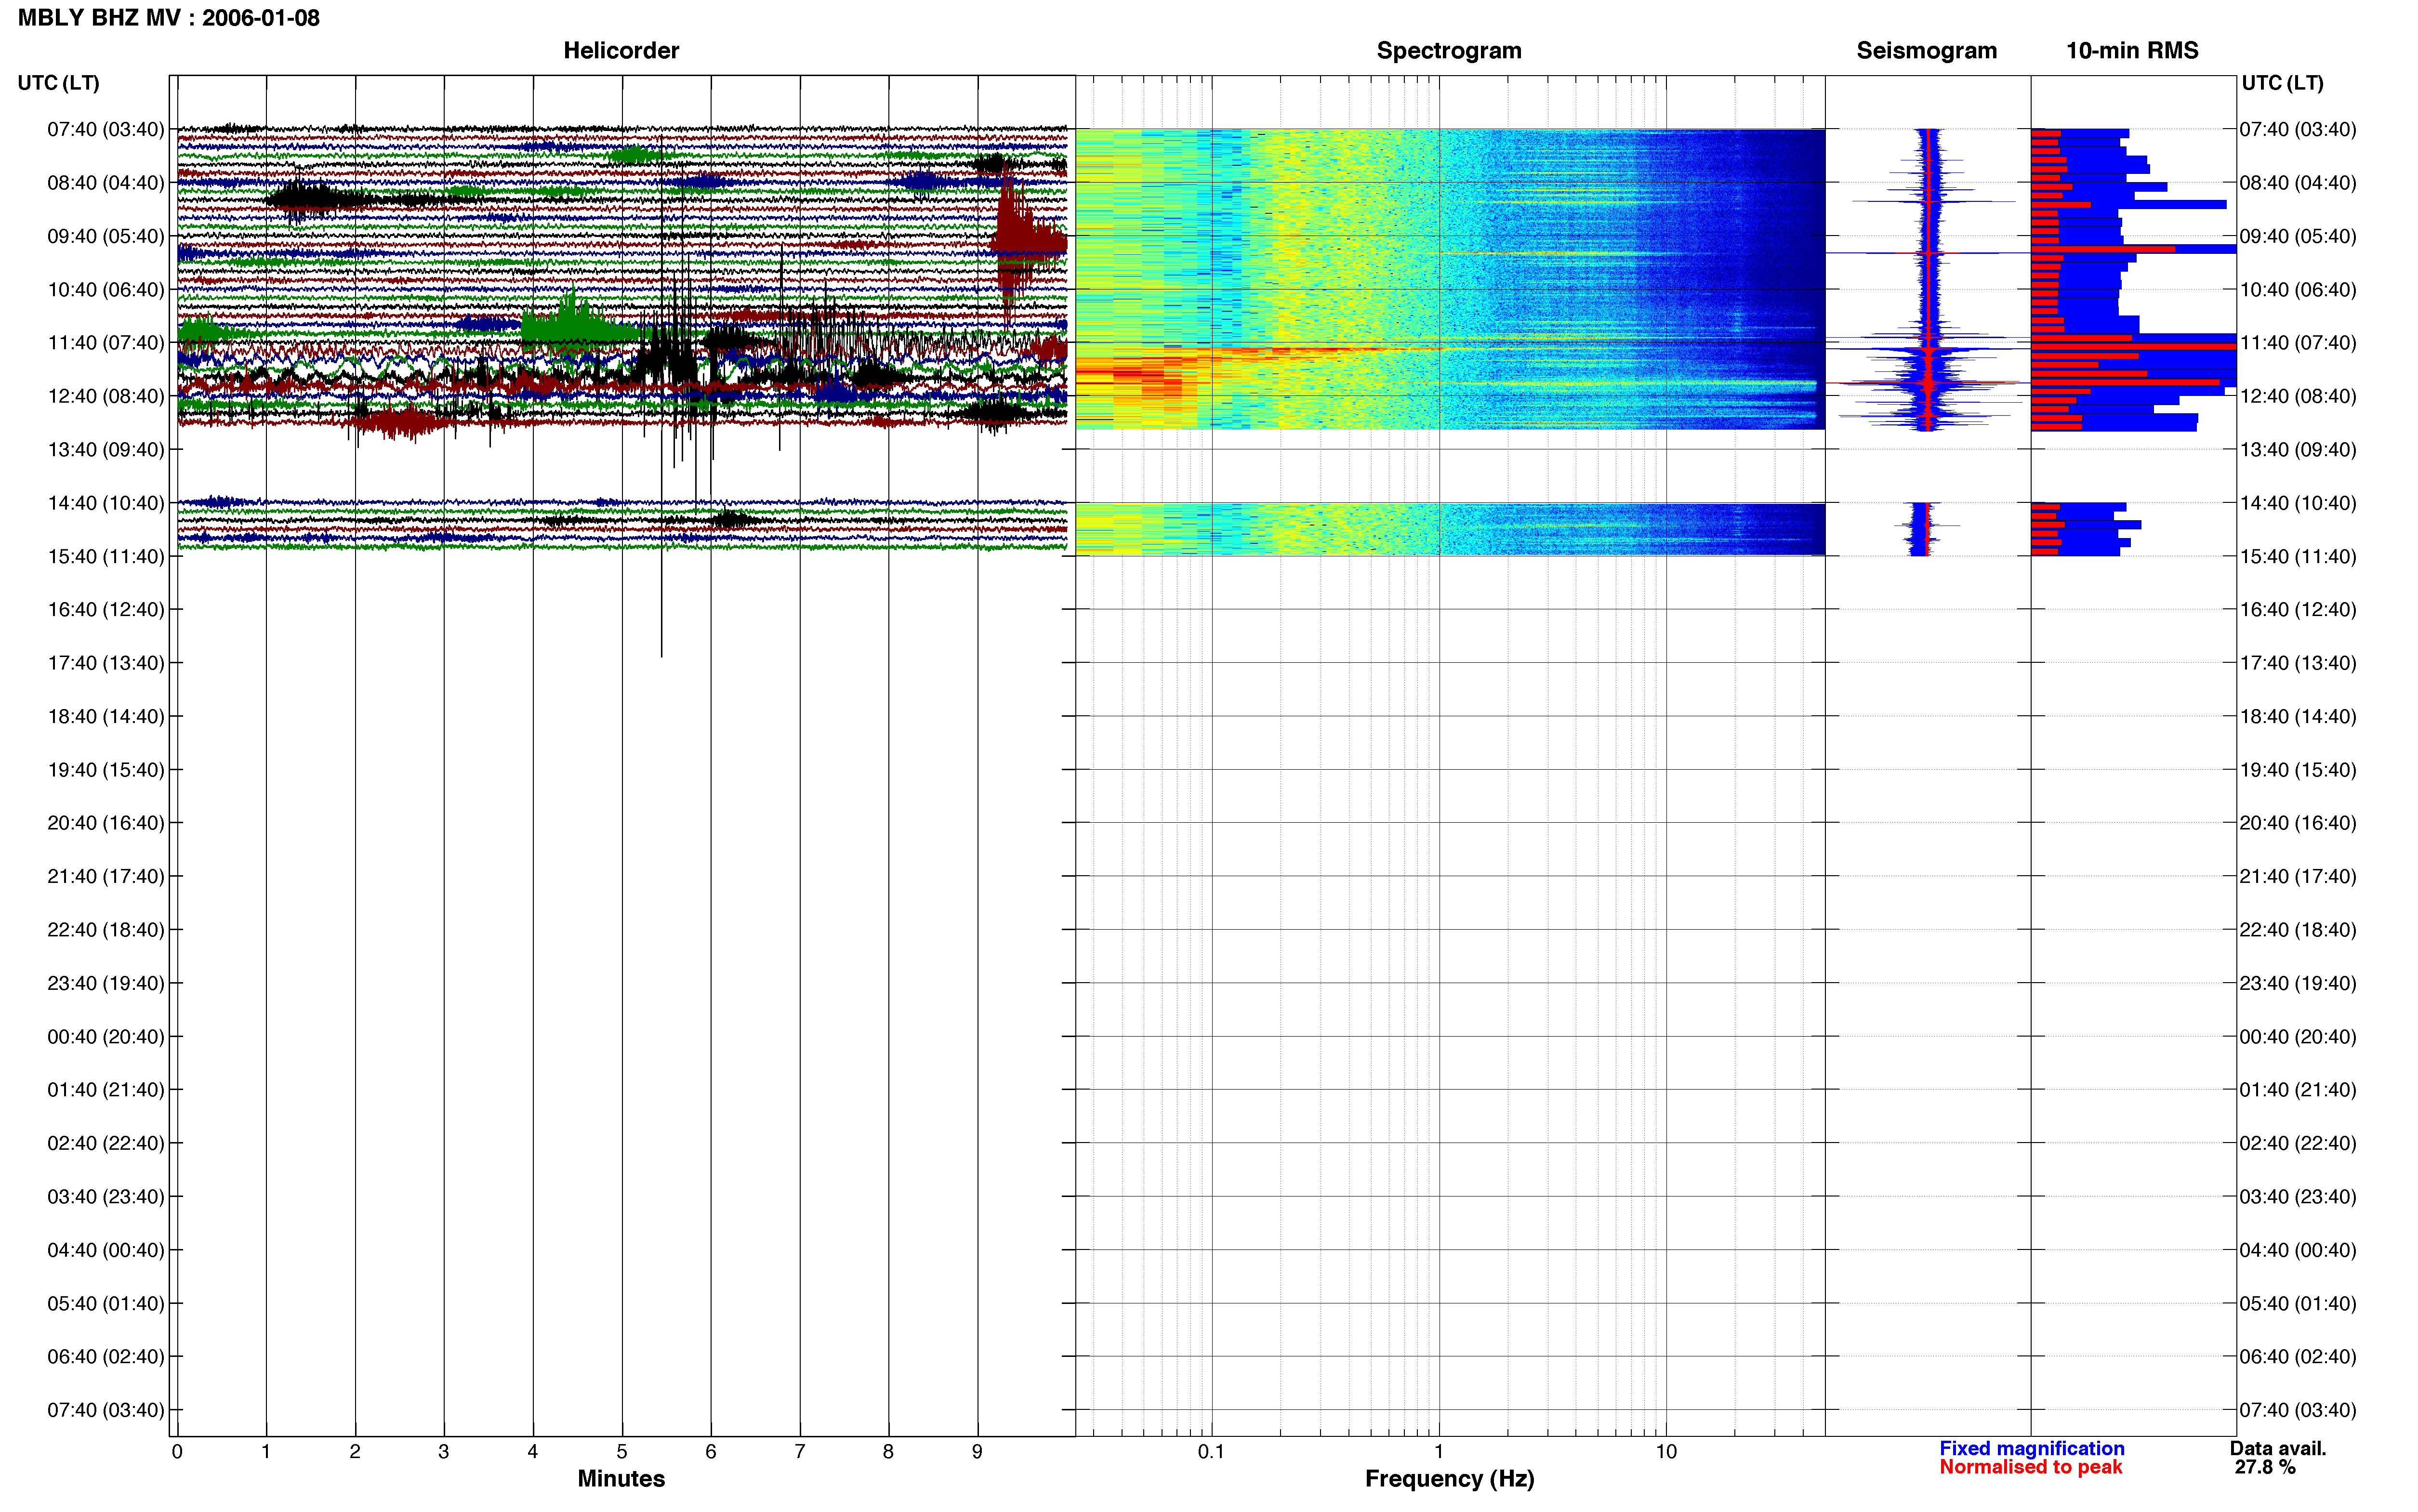The height and width of the screenshot is (1512, 2418).
Task: Click the 10-min RMS panel heading
Action: click(x=2132, y=51)
